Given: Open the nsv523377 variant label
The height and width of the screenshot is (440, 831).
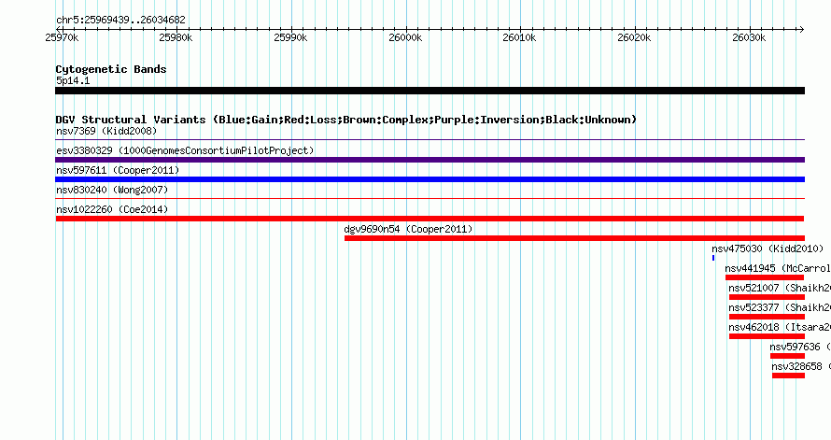Looking at the screenshot, I should click(x=779, y=307).
